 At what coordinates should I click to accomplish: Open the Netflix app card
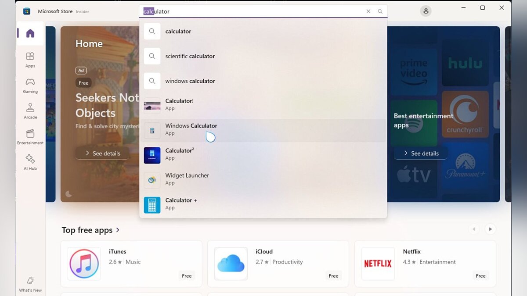425,263
